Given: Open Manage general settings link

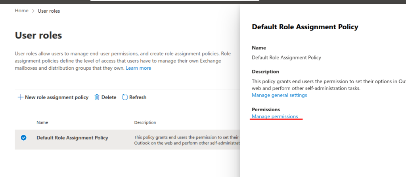Looking at the screenshot, I should (279, 95).
